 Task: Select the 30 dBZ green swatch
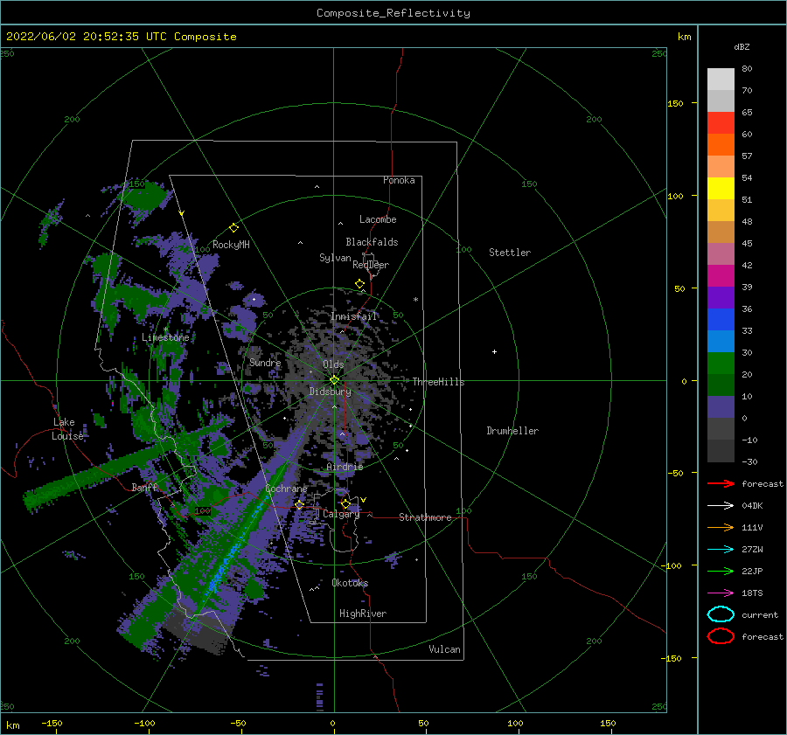click(x=721, y=364)
